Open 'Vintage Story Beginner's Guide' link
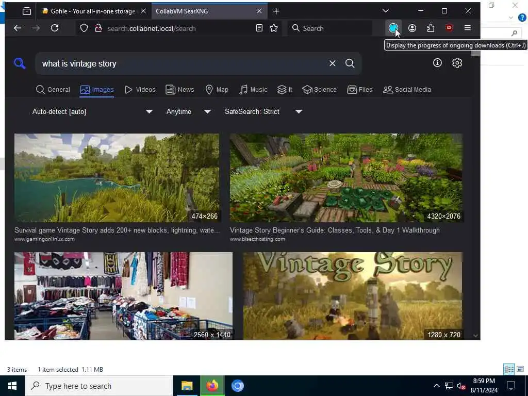528x396 pixels. click(x=335, y=230)
